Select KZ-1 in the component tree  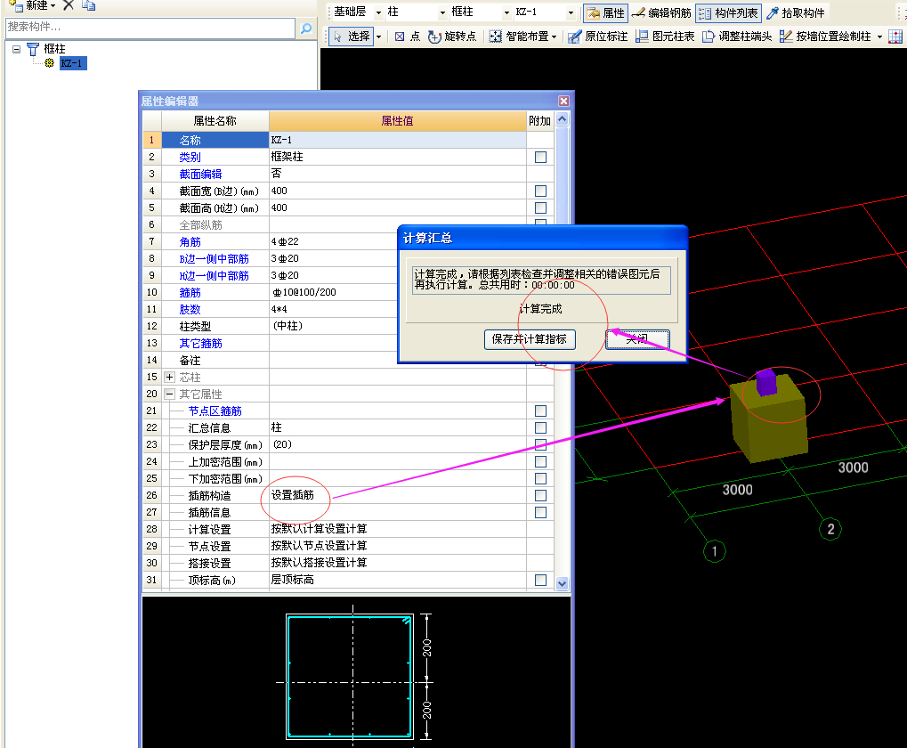pos(73,63)
